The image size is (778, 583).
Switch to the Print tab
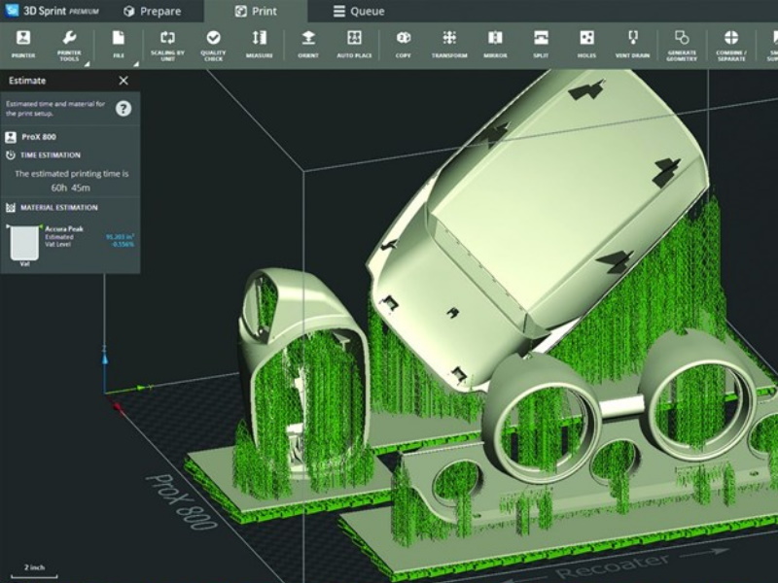tap(256, 11)
